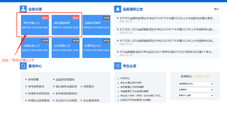Image resolution: width=227 pixels, height=118 pixels.
Task: Click 未开放 badge on 实践环节报考
Action: (106, 18)
